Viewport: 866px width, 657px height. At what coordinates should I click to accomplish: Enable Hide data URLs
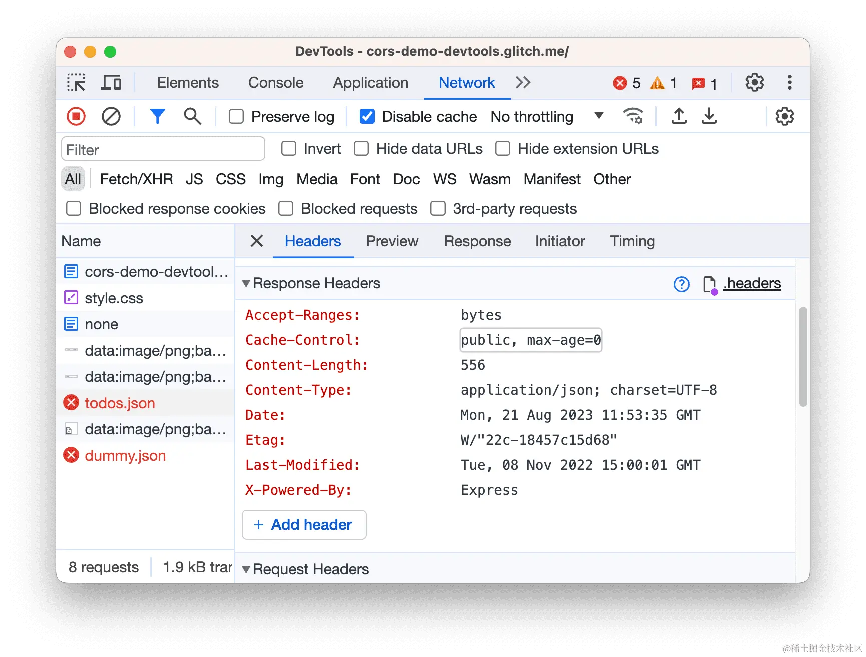(x=361, y=148)
